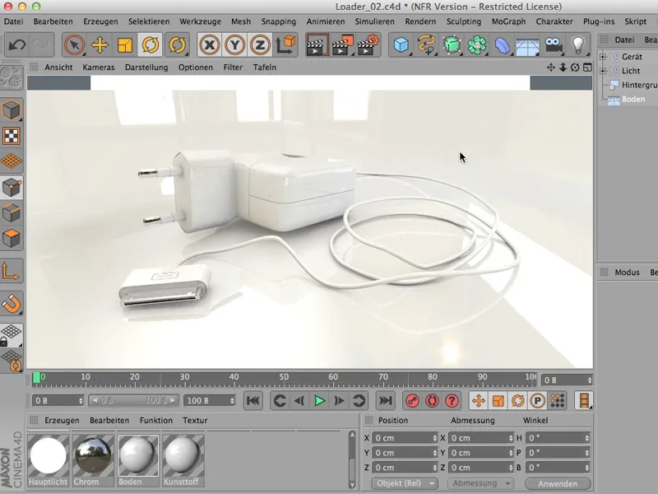Go to start of animation

253,401
